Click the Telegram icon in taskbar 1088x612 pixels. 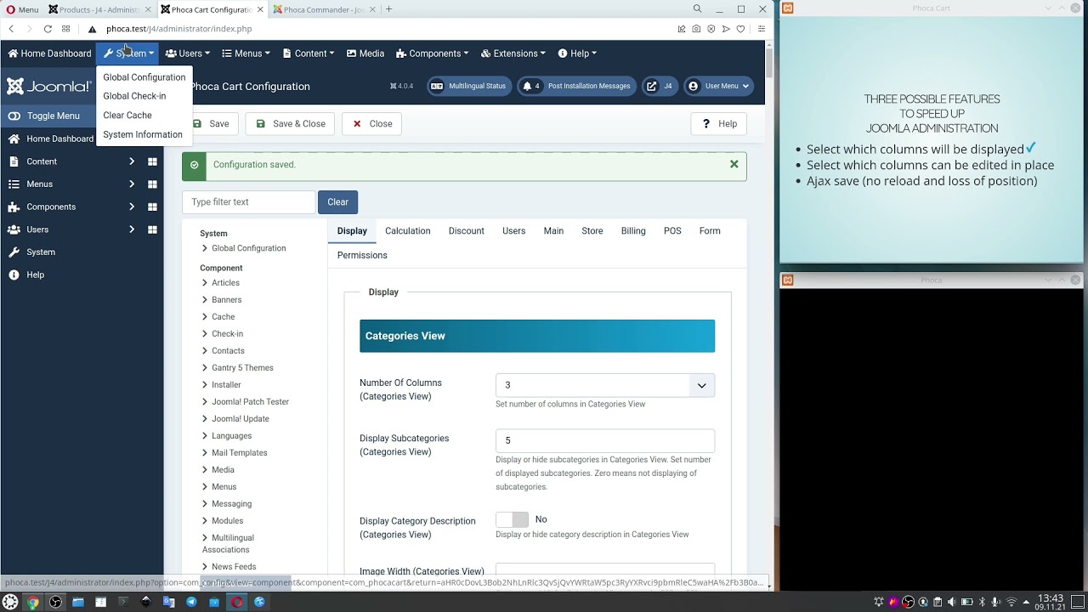[x=191, y=602]
